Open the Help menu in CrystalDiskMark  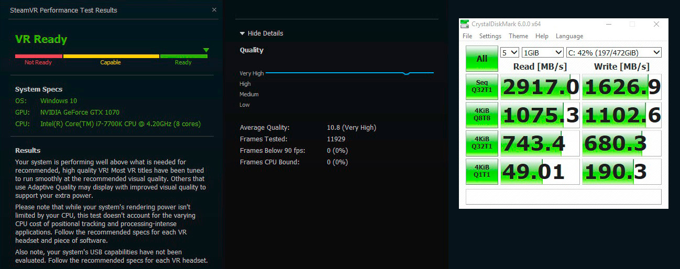[x=542, y=36]
